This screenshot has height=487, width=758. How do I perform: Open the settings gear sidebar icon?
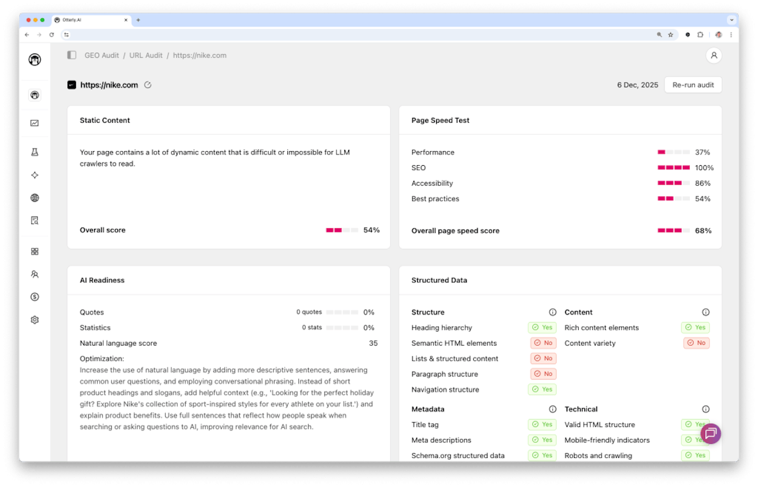pyautogui.click(x=35, y=320)
